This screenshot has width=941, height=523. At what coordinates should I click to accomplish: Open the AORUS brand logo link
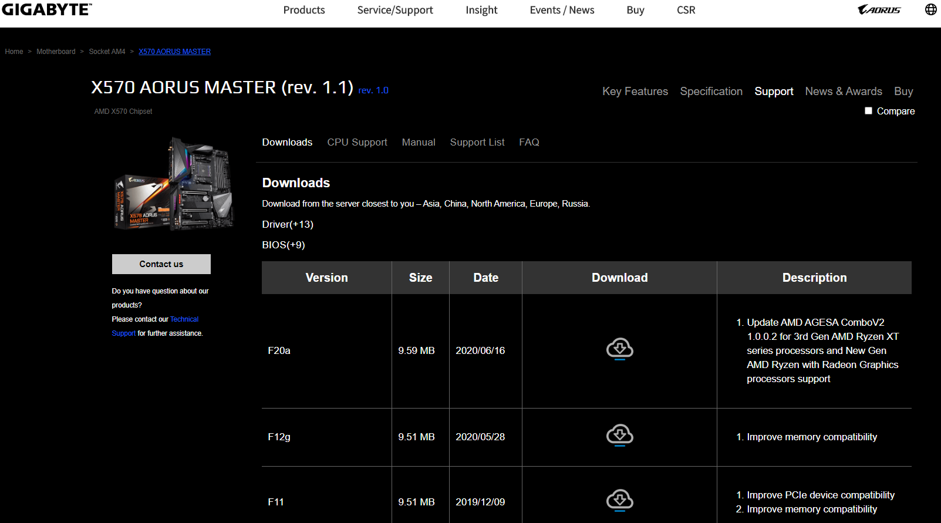pos(879,9)
